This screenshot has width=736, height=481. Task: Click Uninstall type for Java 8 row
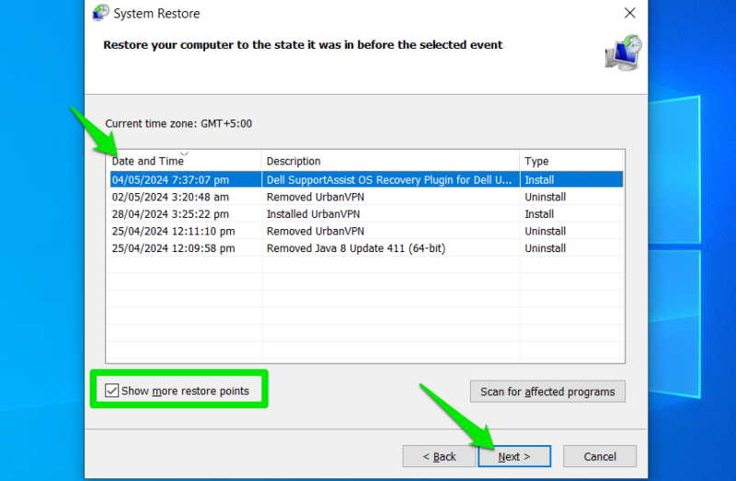click(545, 248)
